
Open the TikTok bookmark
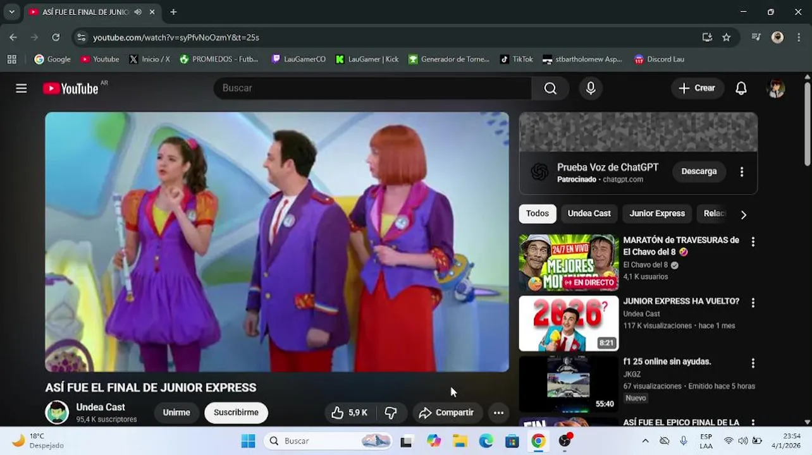517,59
